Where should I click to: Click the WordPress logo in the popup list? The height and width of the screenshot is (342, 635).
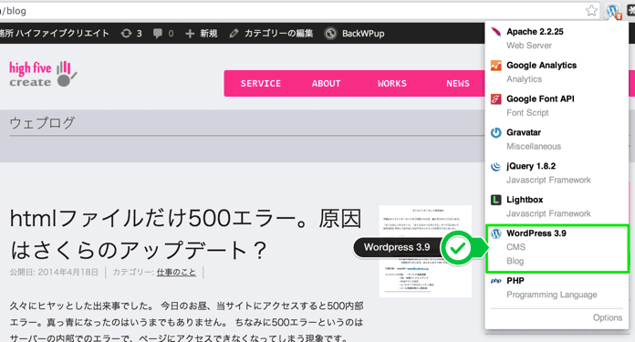[x=495, y=233]
